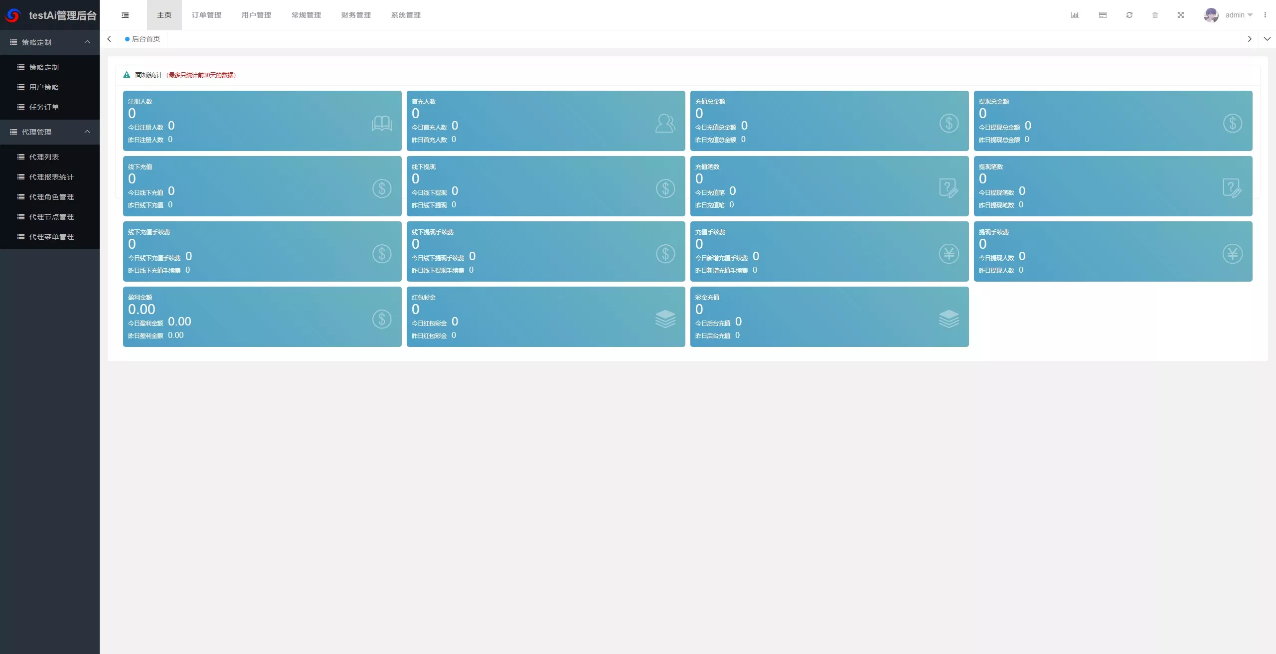Open the 财务管理 top menu
The width and height of the screenshot is (1276, 654).
pyautogui.click(x=356, y=15)
